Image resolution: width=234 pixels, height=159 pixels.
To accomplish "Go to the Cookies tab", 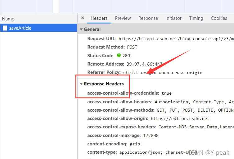I will tap(219, 18).
